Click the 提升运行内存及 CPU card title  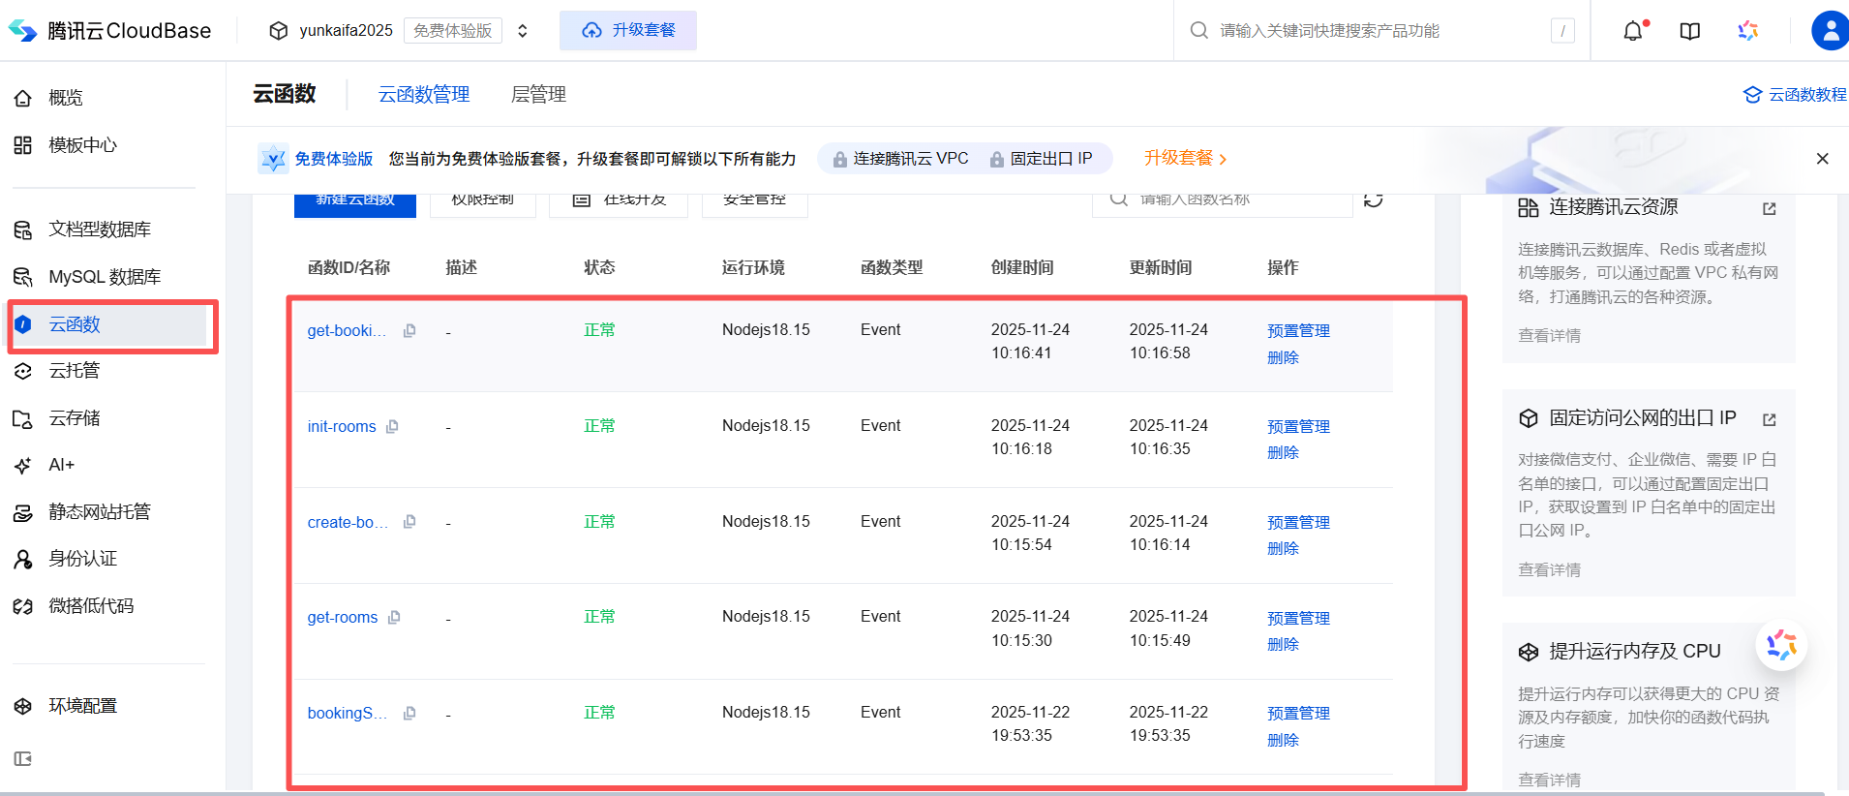[x=1634, y=652]
